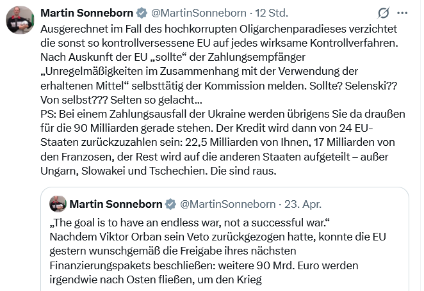Open the Grok actions icon
Screen dimensions: 424x291
point(384,13)
